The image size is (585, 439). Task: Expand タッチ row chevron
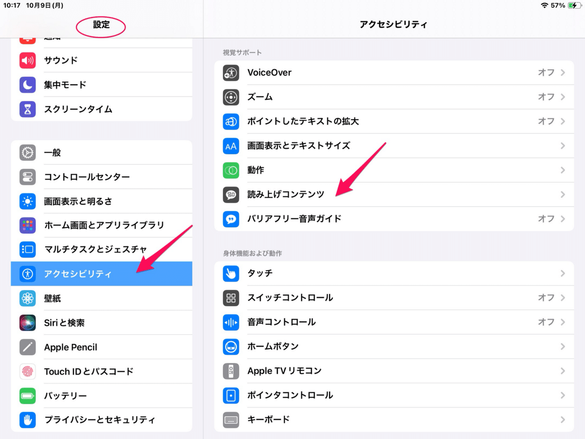click(563, 273)
